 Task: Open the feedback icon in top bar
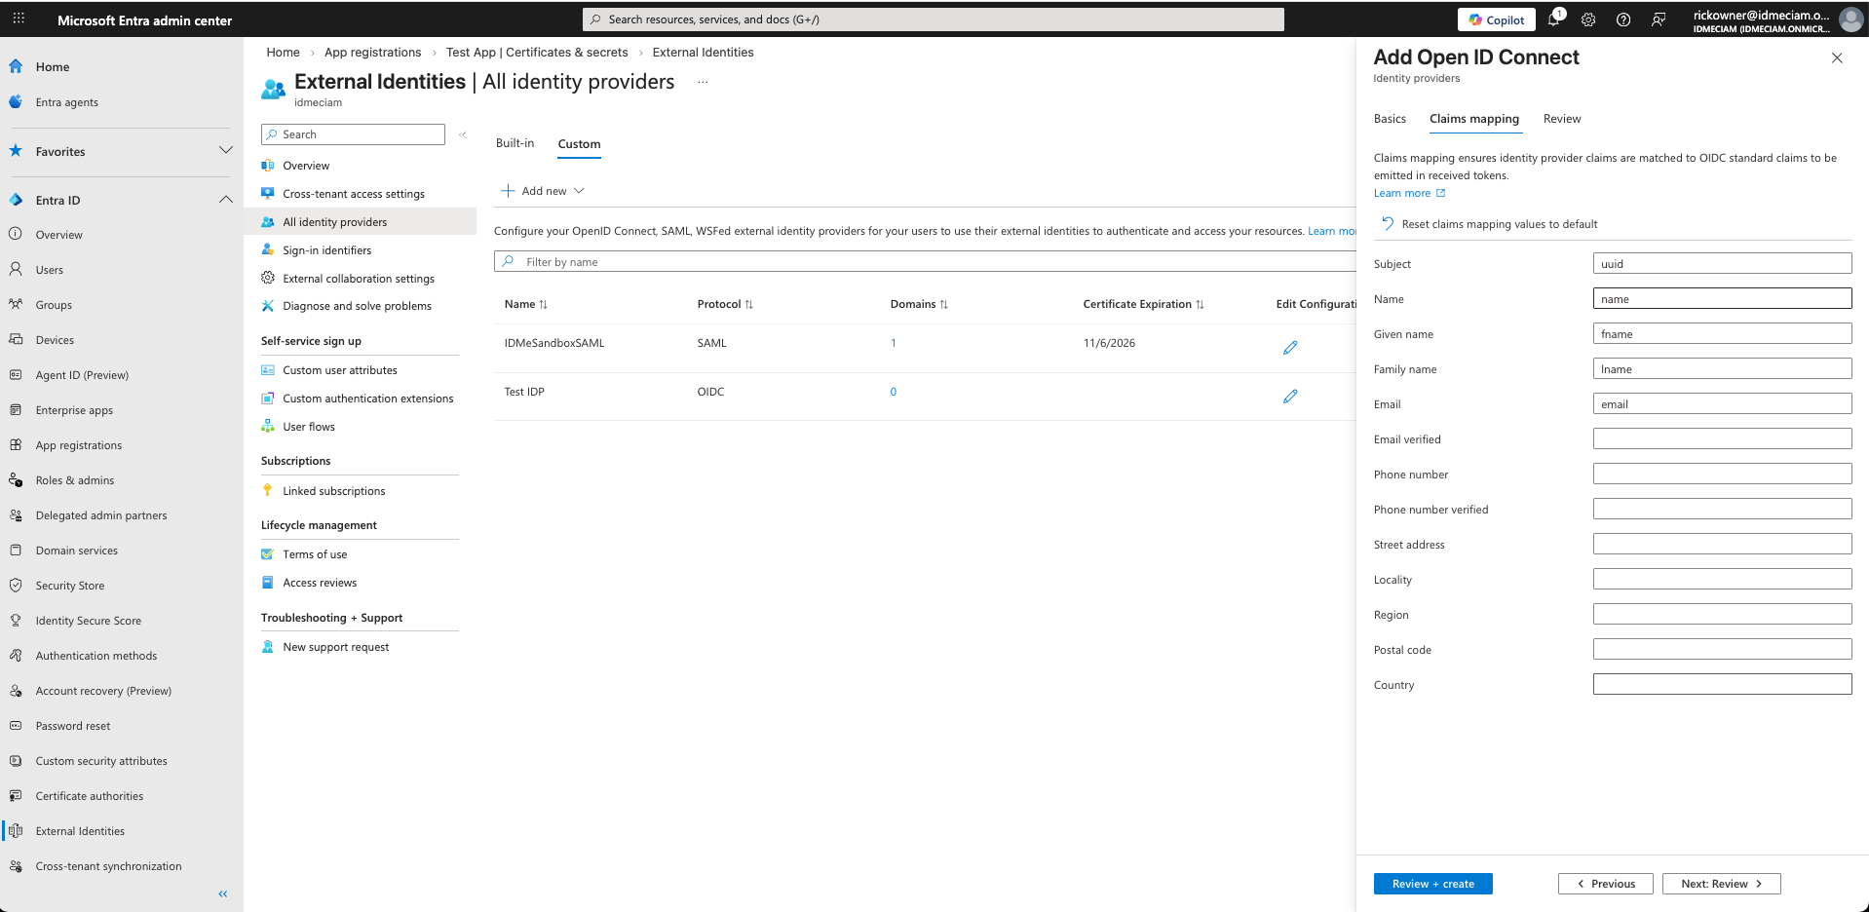pos(1659,19)
